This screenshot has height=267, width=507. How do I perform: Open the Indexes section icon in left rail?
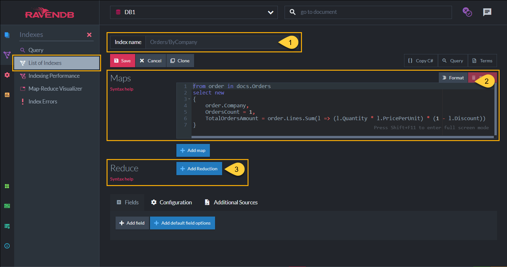[x=7, y=55]
